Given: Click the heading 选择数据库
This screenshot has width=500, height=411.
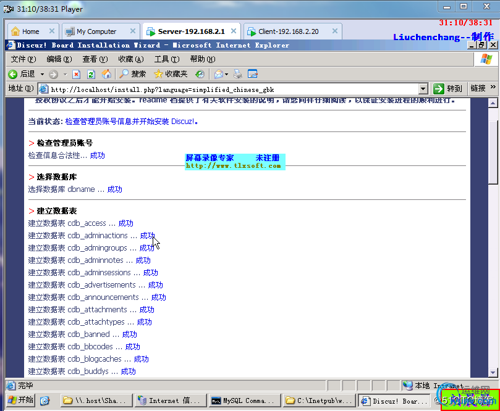Looking at the screenshot, I should (x=57, y=177).
